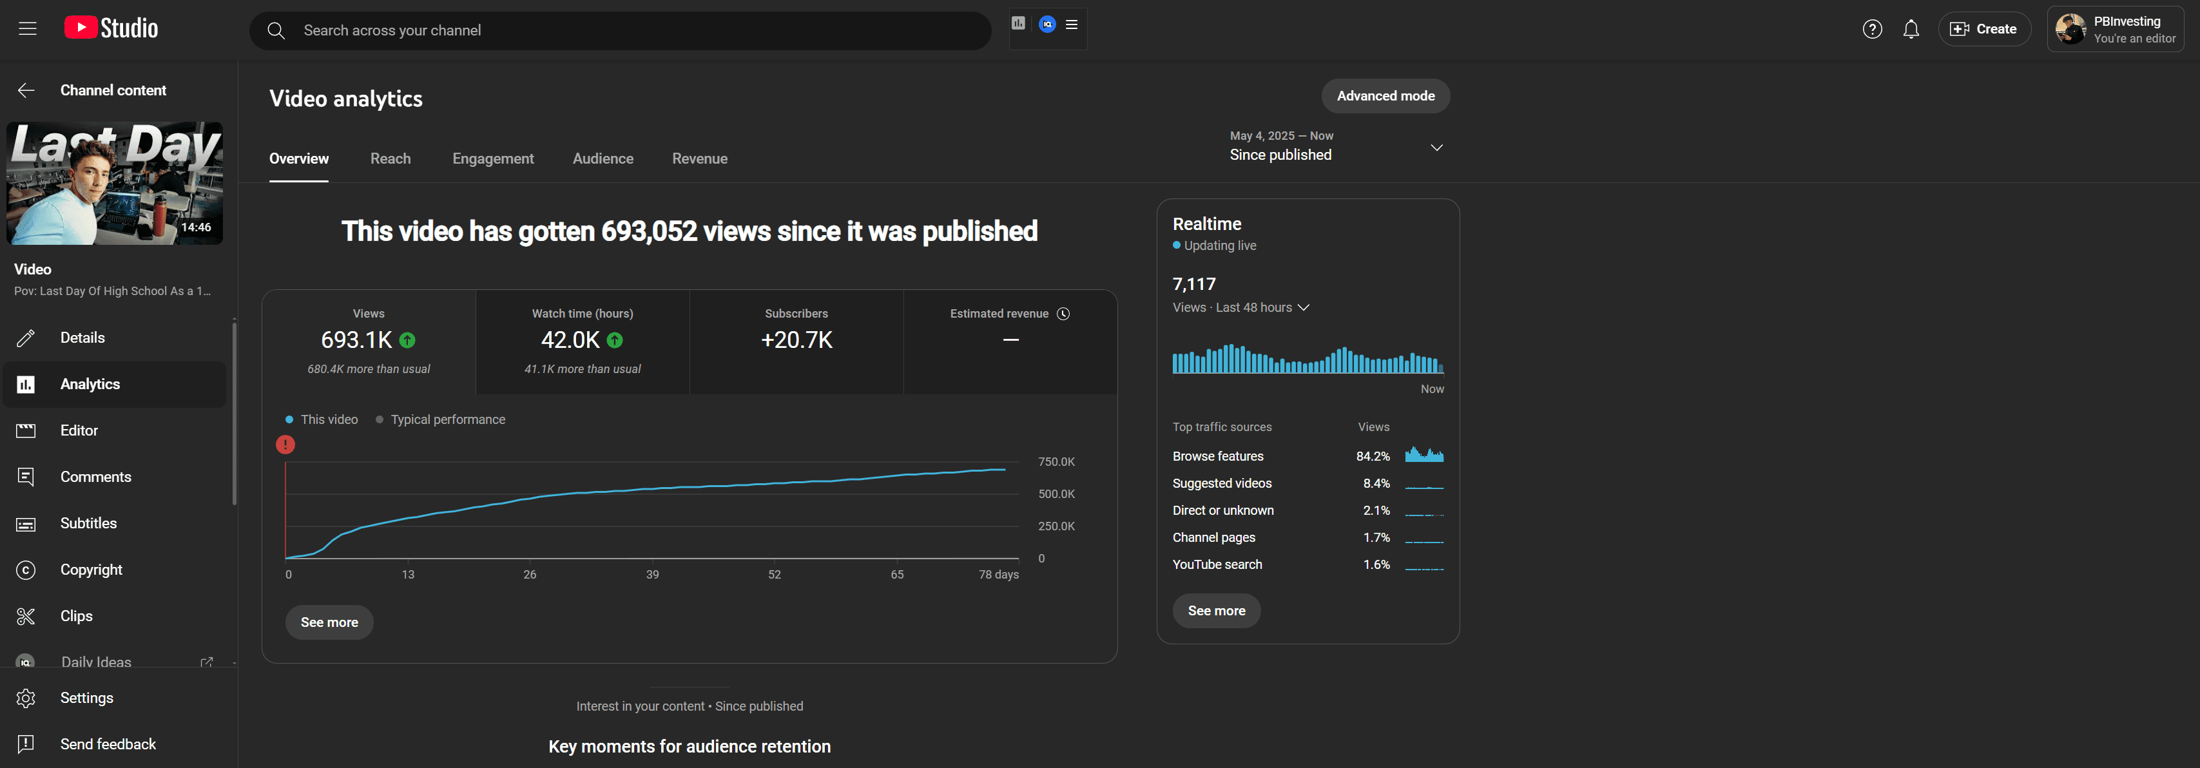Click the Help question mark icon
Image resolution: width=2200 pixels, height=768 pixels.
coord(1871,29)
